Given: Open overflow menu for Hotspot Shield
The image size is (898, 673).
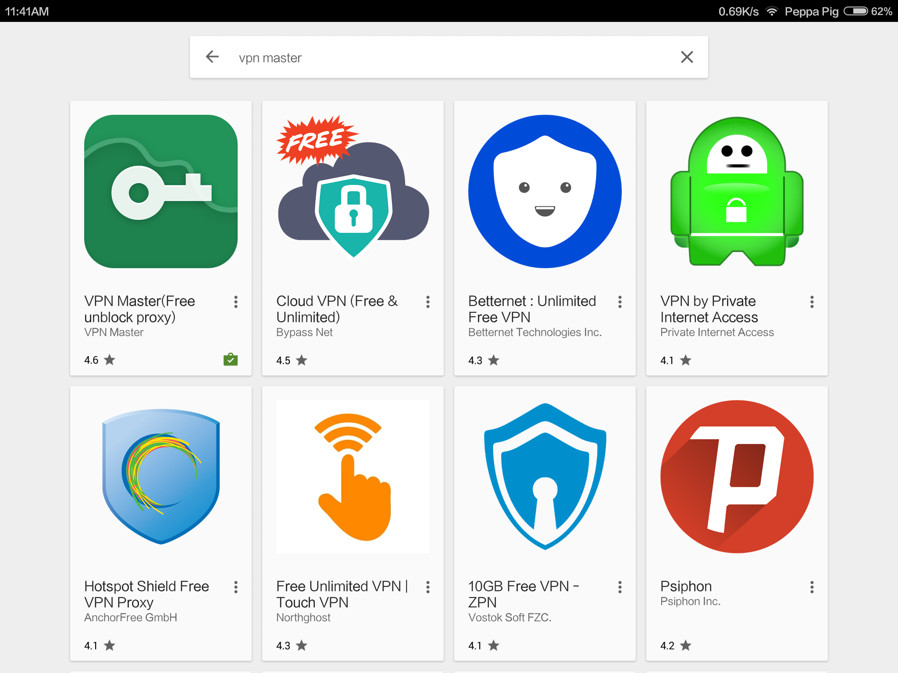Looking at the screenshot, I should click(x=236, y=587).
